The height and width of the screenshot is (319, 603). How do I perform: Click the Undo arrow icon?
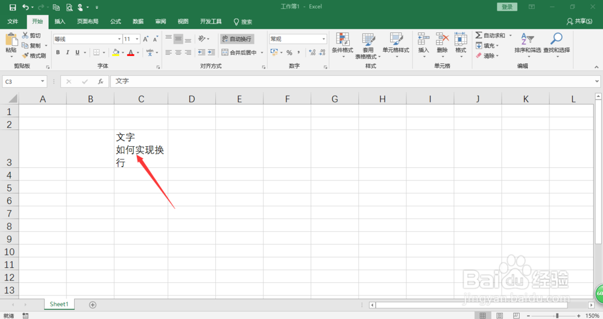tap(25, 7)
